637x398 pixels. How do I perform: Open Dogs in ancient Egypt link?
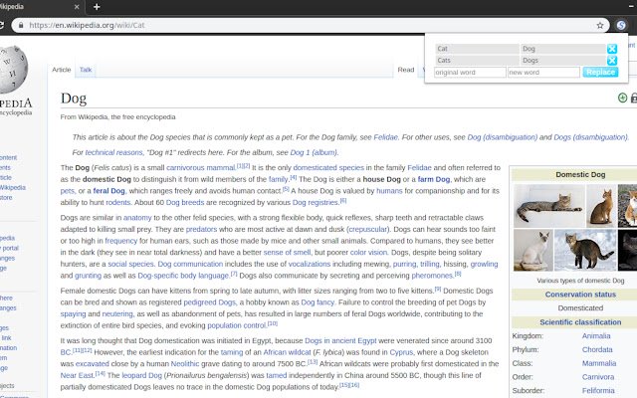(x=340, y=340)
